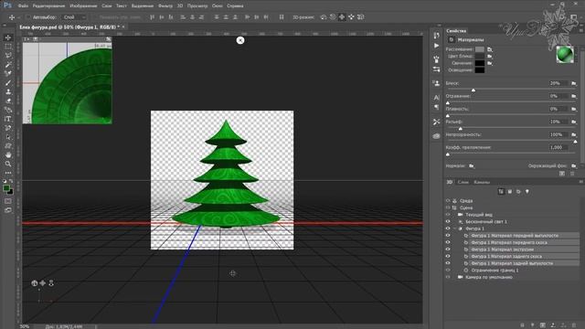The image size is (585, 329).
Task: Add new light at 3D panel bottom
Action: pyautogui.click(x=532, y=325)
